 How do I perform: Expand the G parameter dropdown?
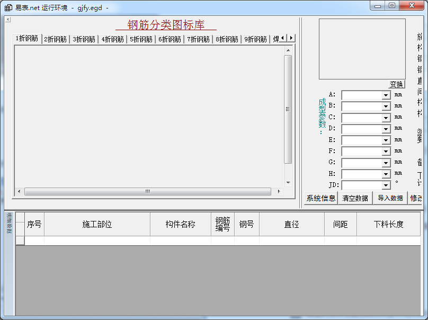click(386, 163)
